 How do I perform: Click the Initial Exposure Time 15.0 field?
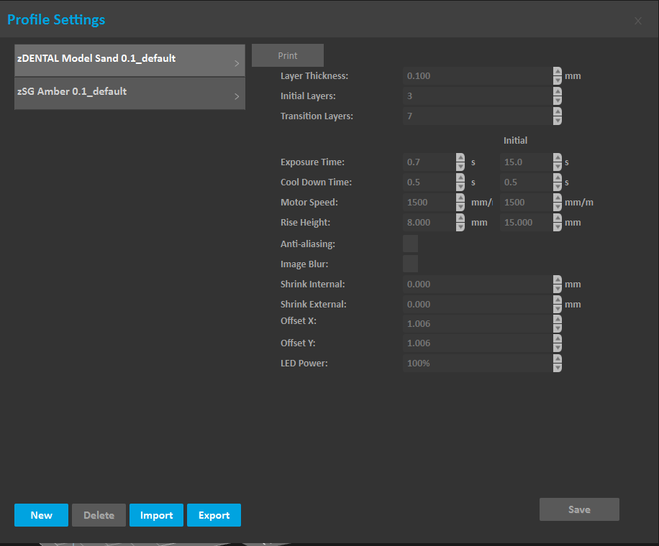(x=526, y=162)
